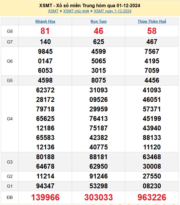The height and width of the screenshot is (205, 180).
Task: Click G1 number 94347
Action: [45, 186]
